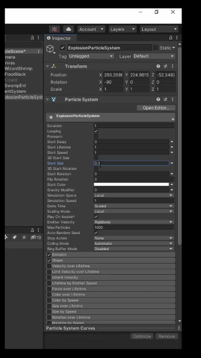The height and width of the screenshot is (358, 201).
Task: Enable the Emission module checkbox
Action: click(x=49, y=255)
